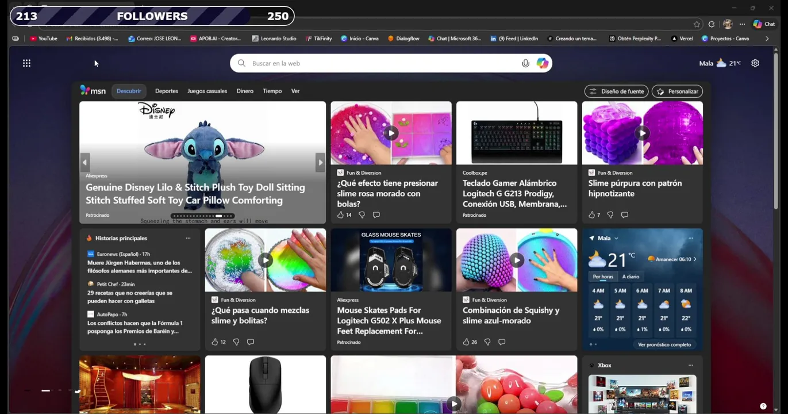The height and width of the screenshot is (414, 788).
Task: Start voice search with the microphone icon
Action: point(525,63)
